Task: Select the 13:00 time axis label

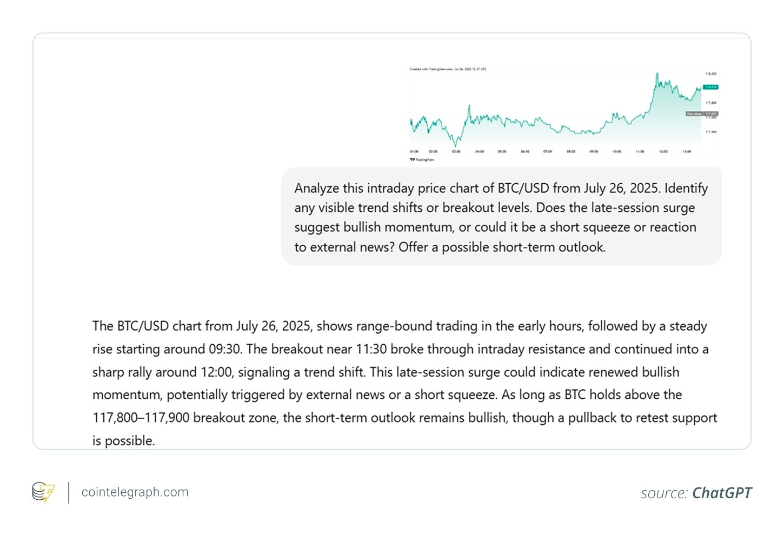Action: point(687,152)
